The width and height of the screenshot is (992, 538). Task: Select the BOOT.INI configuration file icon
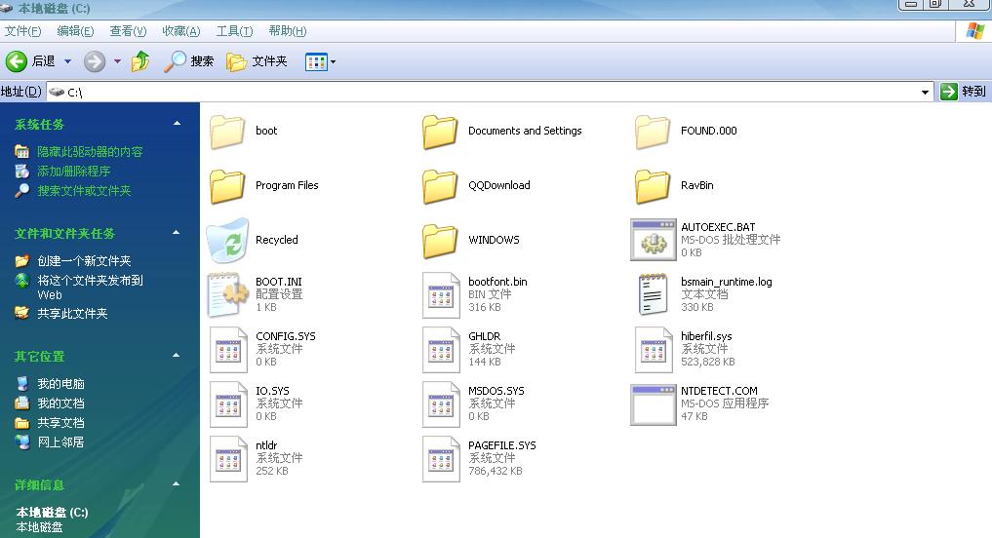(227, 294)
